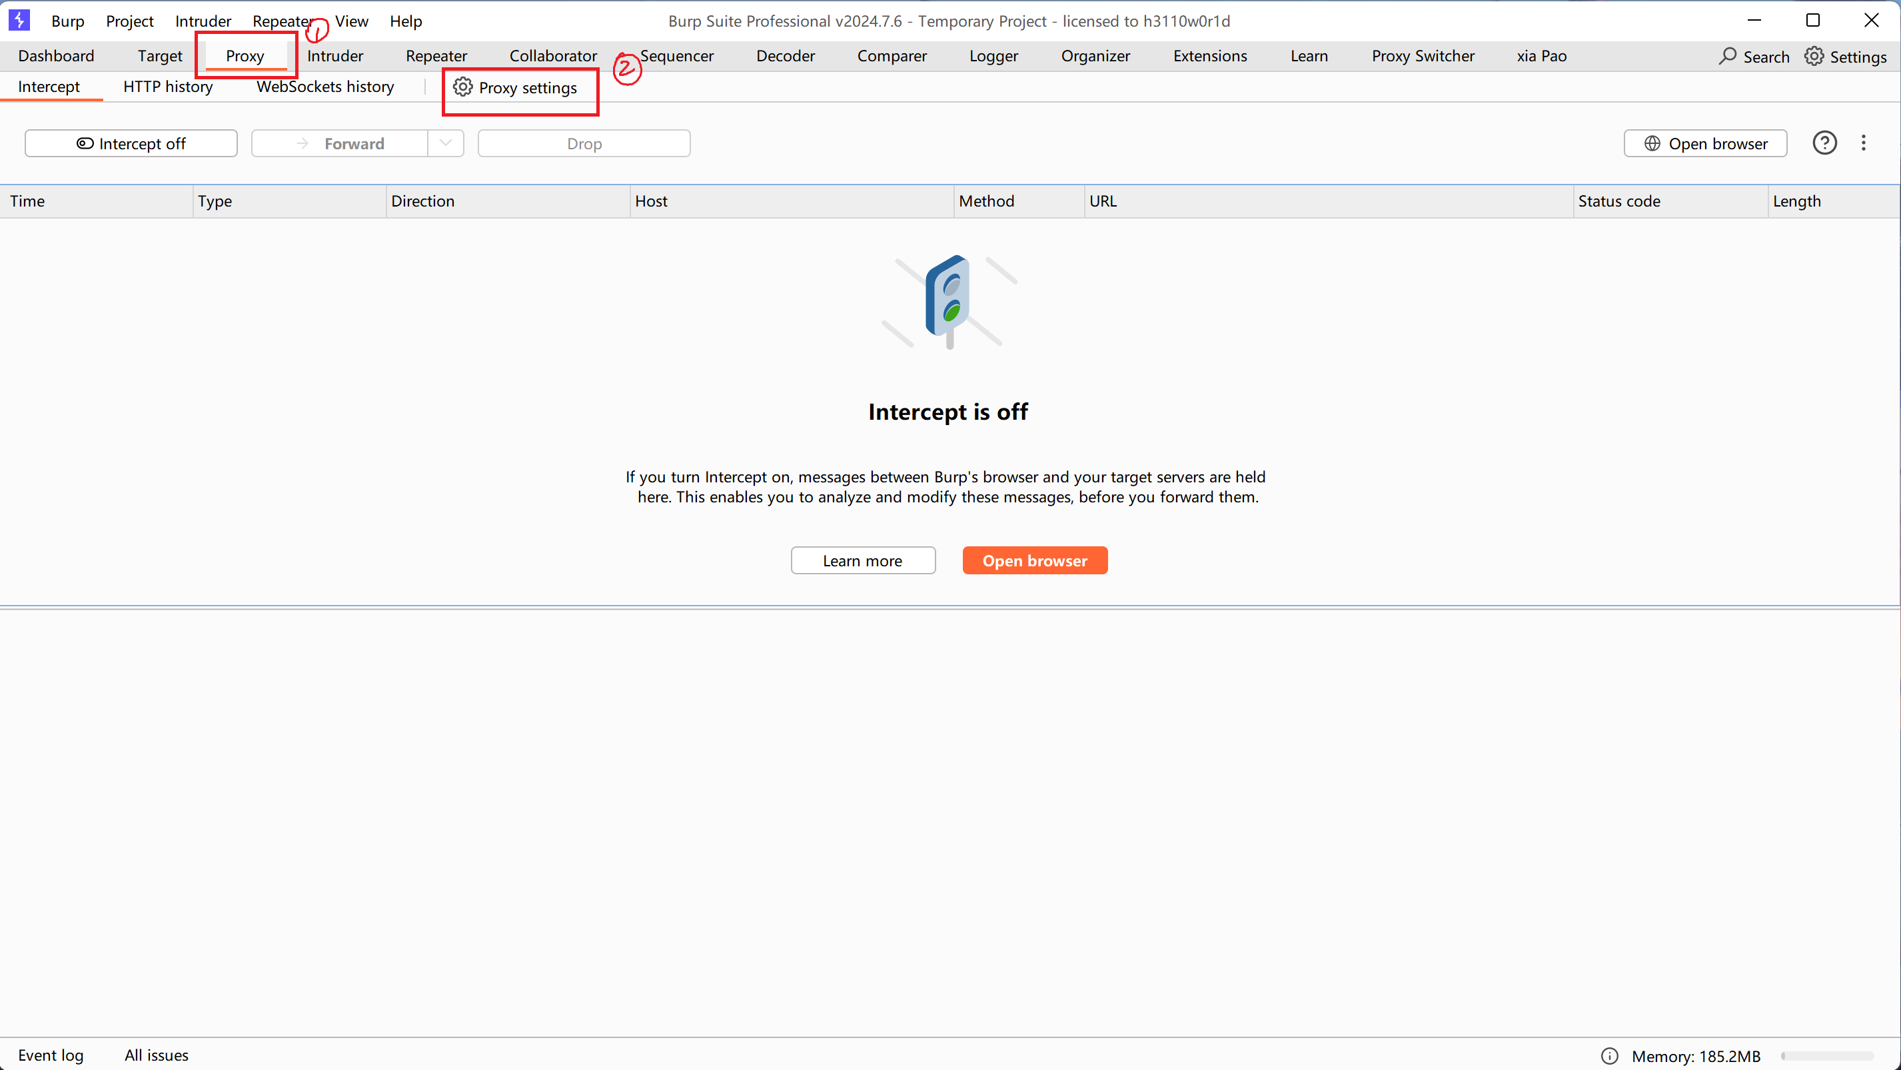Click the help question mark icon

point(1824,143)
